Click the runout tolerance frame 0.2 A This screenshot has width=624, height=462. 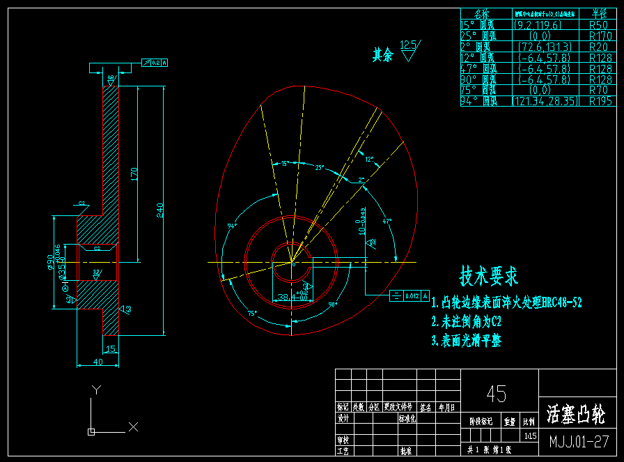155,63
